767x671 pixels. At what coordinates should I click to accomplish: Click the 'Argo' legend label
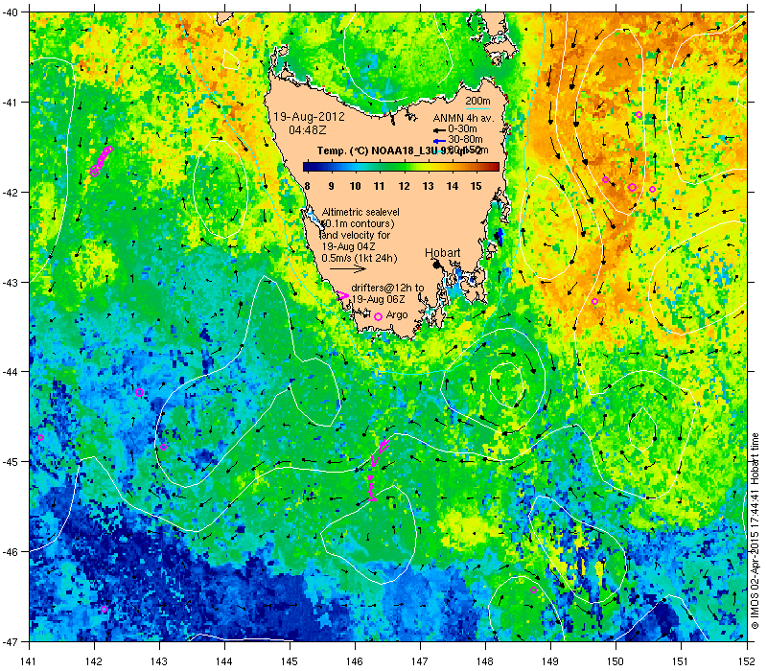pos(397,315)
